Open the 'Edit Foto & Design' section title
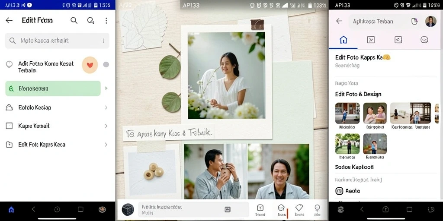The image size is (443, 221). coord(358,94)
